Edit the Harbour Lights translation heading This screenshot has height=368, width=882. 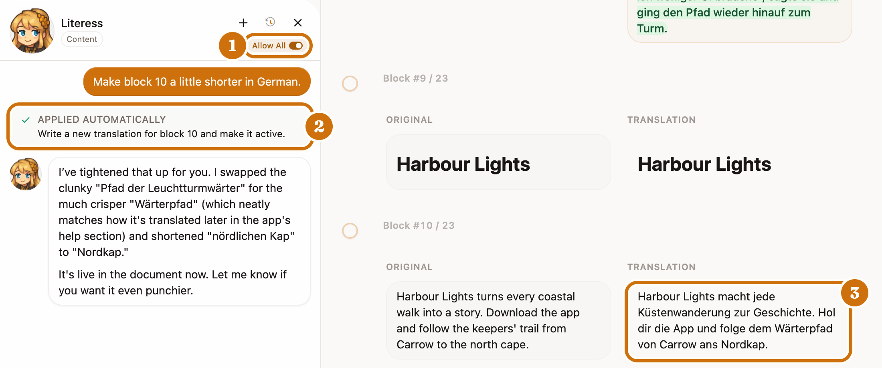(x=704, y=164)
